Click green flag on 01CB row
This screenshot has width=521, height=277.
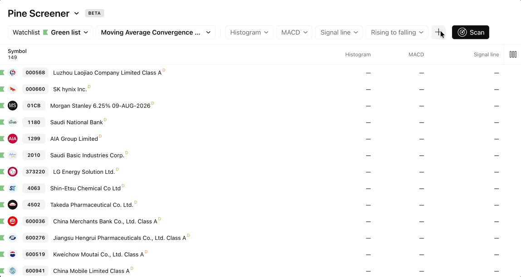click(2, 106)
